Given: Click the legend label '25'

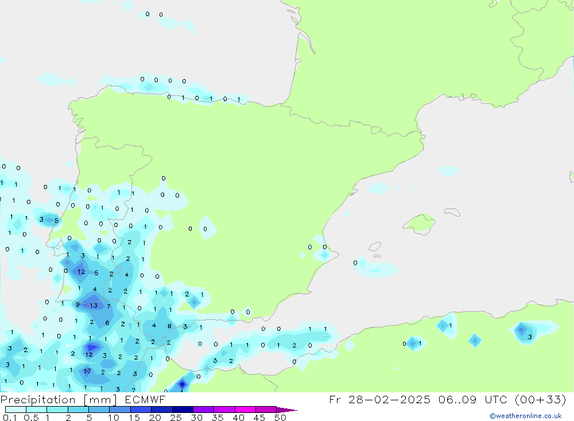Looking at the screenshot, I should [176, 418].
